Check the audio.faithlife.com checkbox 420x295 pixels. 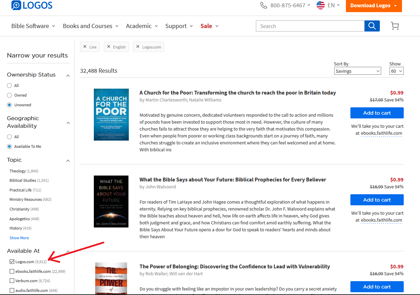coord(12,290)
